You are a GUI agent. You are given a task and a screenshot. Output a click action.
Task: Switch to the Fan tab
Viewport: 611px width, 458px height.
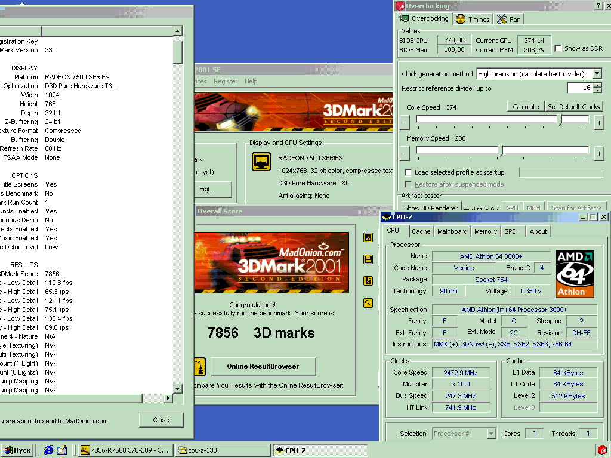(509, 20)
